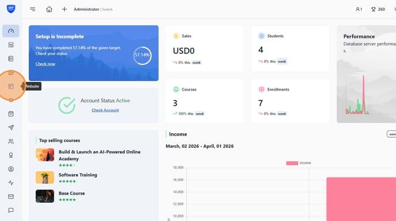Open the users group sidebar icon
Viewport: 396px width, 221px height.
pos(11,141)
